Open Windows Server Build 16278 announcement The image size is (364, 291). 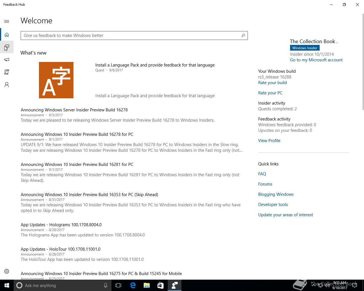click(74, 110)
